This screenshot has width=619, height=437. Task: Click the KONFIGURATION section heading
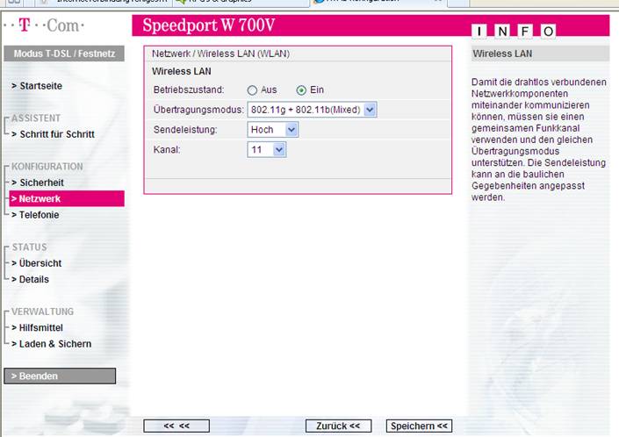pyautogui.click(x=47, y=167)
